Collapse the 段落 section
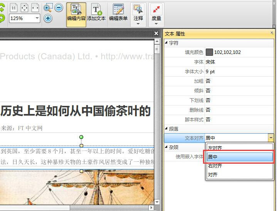Screen dimensions: 277x211 point(166,129)
